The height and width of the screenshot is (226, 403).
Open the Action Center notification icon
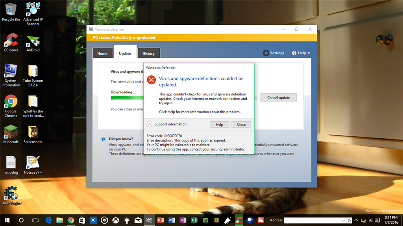(377, 220)
